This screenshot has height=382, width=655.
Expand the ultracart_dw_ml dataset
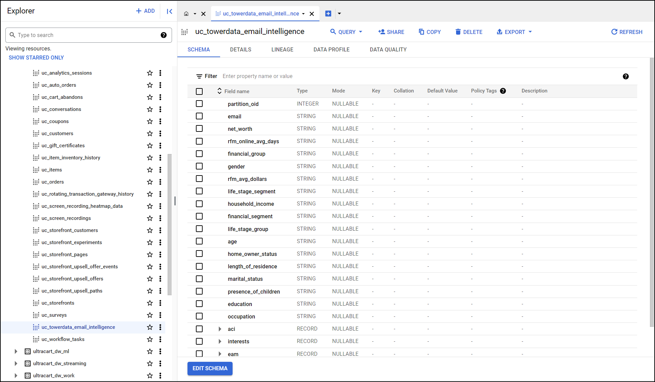coord(16,351)
